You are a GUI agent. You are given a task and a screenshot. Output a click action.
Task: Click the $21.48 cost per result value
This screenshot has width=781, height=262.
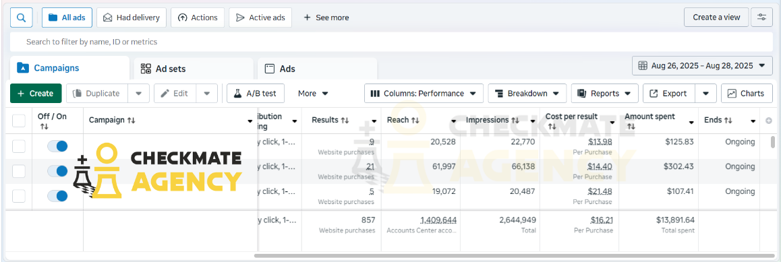600,192
